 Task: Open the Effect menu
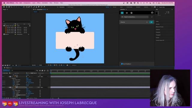39,3
